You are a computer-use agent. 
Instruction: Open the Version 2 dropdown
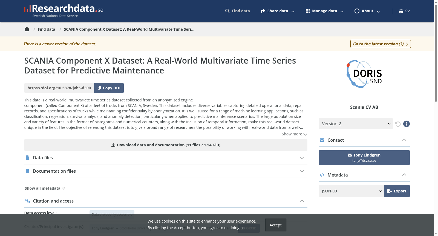(x=356, y=124)
